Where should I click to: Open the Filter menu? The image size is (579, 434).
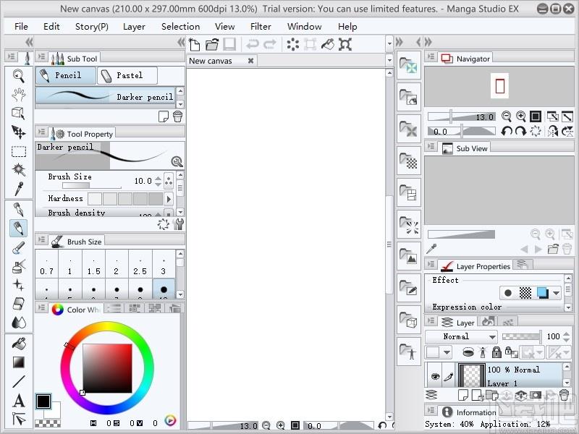point(261,27)
